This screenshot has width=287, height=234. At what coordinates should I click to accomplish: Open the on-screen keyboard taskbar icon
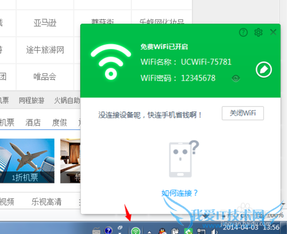click(x=96, y=231)
